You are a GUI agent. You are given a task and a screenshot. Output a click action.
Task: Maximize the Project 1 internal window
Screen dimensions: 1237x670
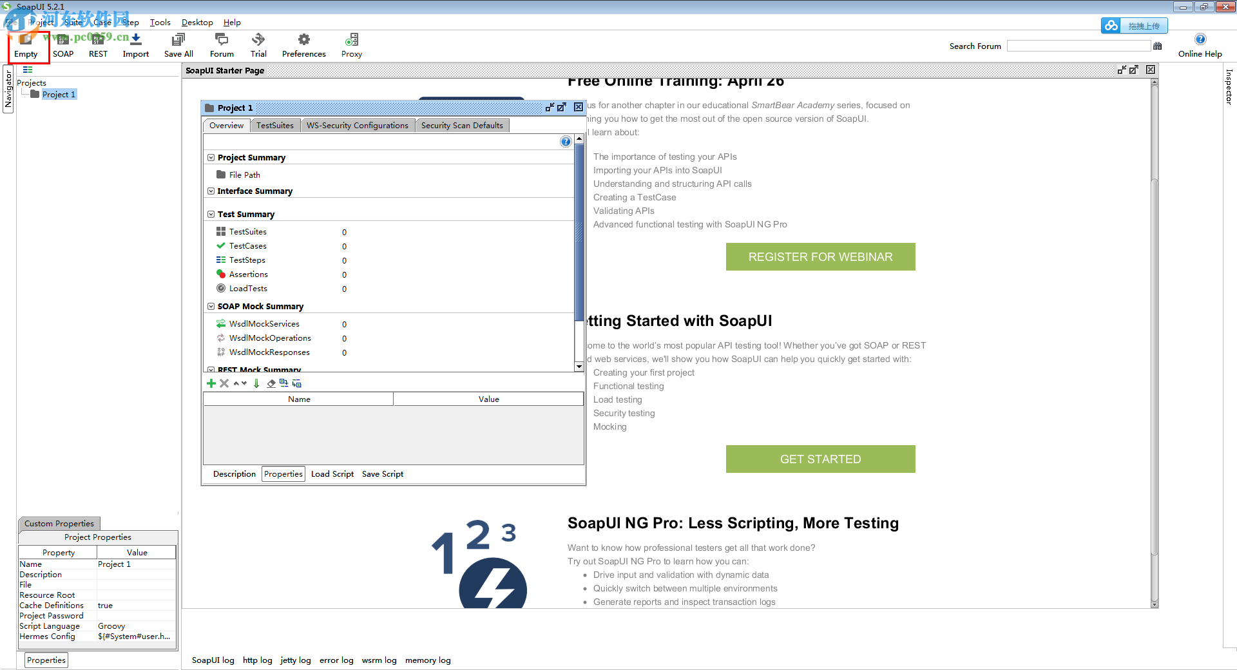tap(562, 108)
